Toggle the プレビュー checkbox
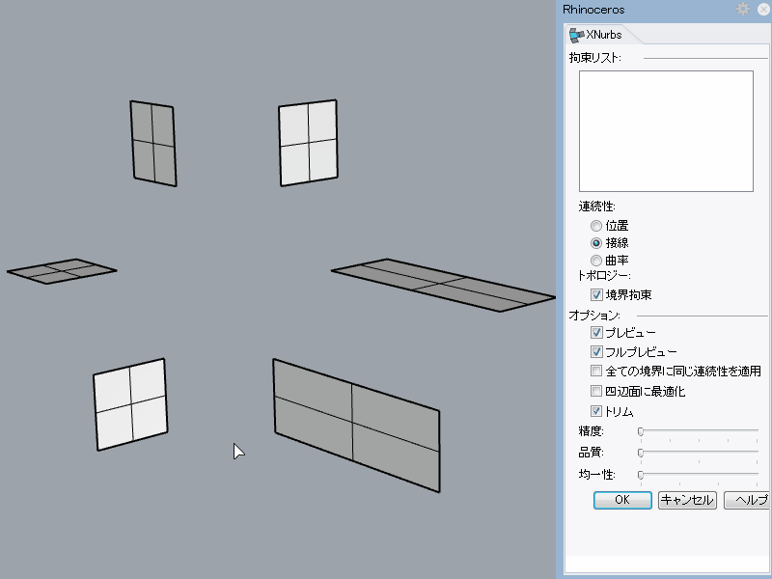This screenshot has width=772, height=579. pyautogui.click(x=596, y=333)
